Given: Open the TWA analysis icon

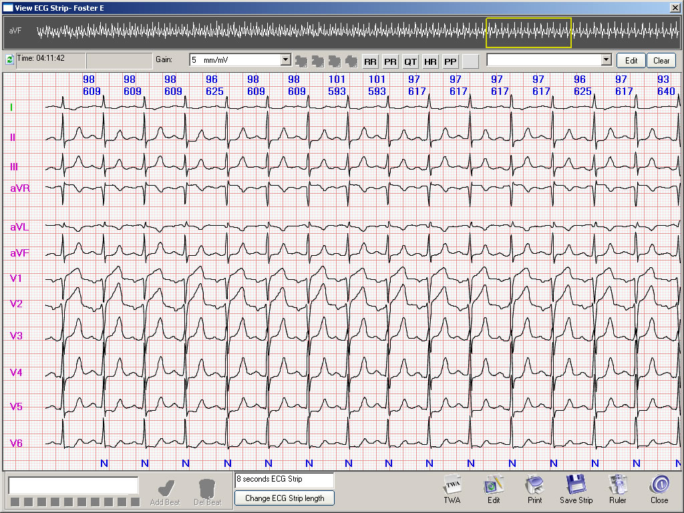Looking at the screenshot, I should tap(452, 489).
